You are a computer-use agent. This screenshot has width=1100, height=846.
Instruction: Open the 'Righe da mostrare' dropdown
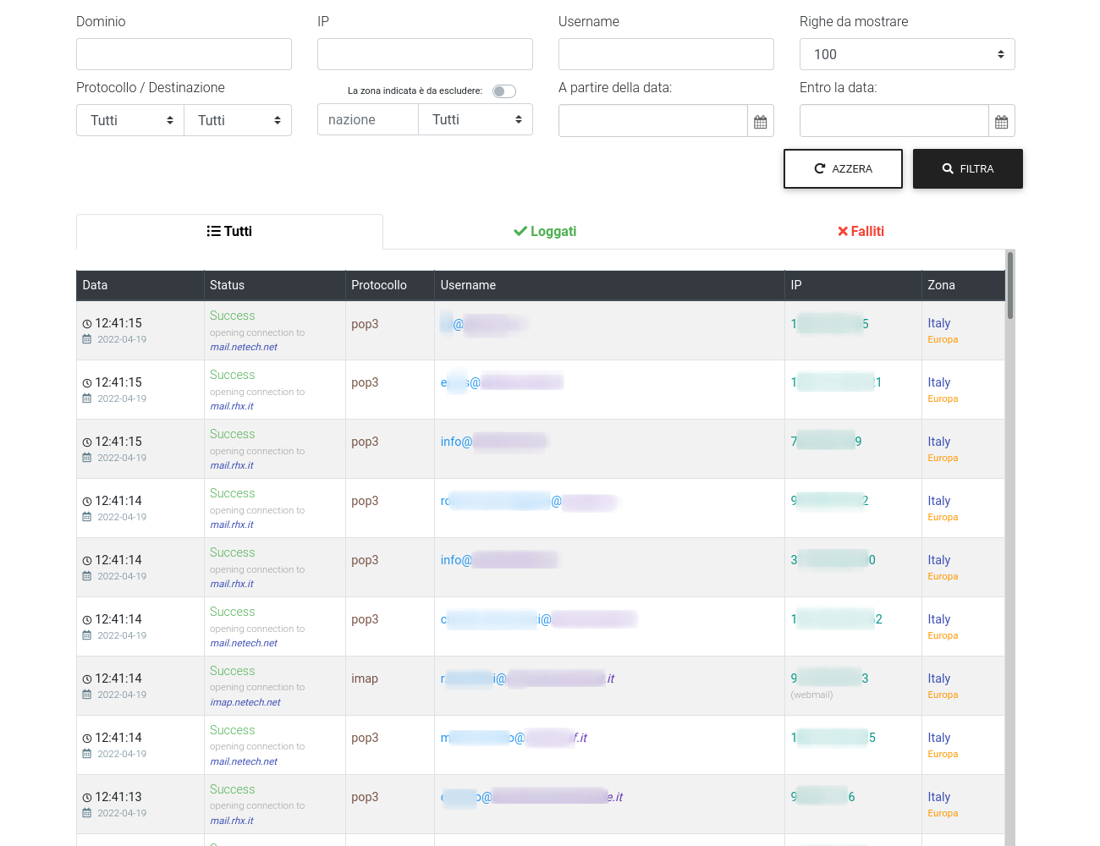click(907, 54)
